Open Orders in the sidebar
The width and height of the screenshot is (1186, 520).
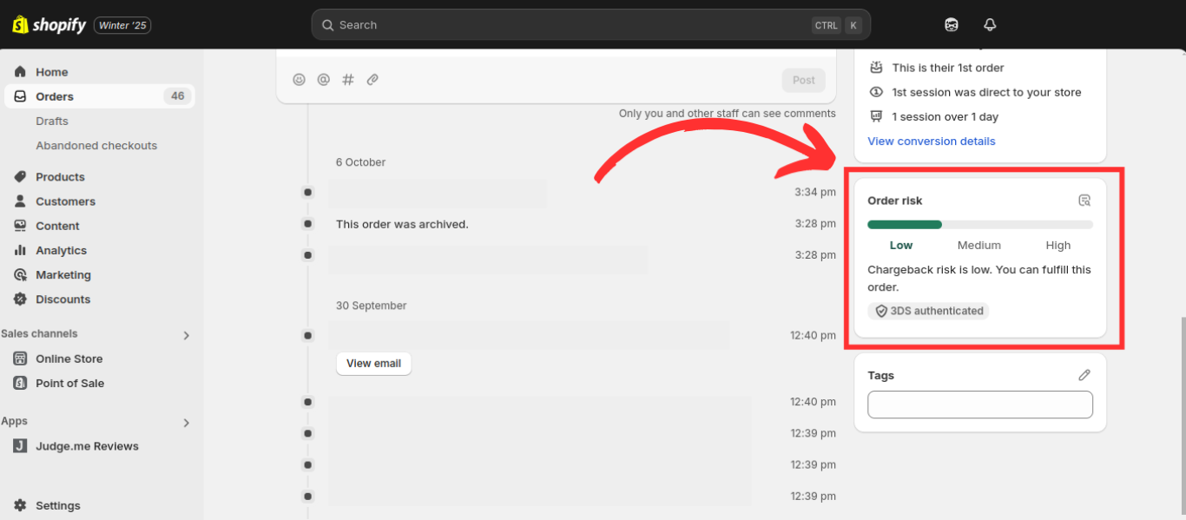click(x=55, y=96)
